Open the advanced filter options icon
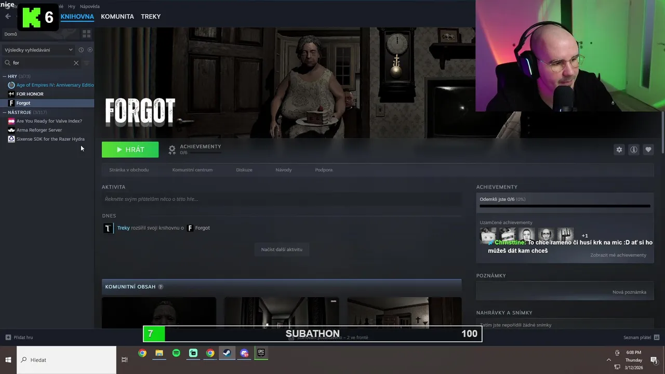 point(87,63)
